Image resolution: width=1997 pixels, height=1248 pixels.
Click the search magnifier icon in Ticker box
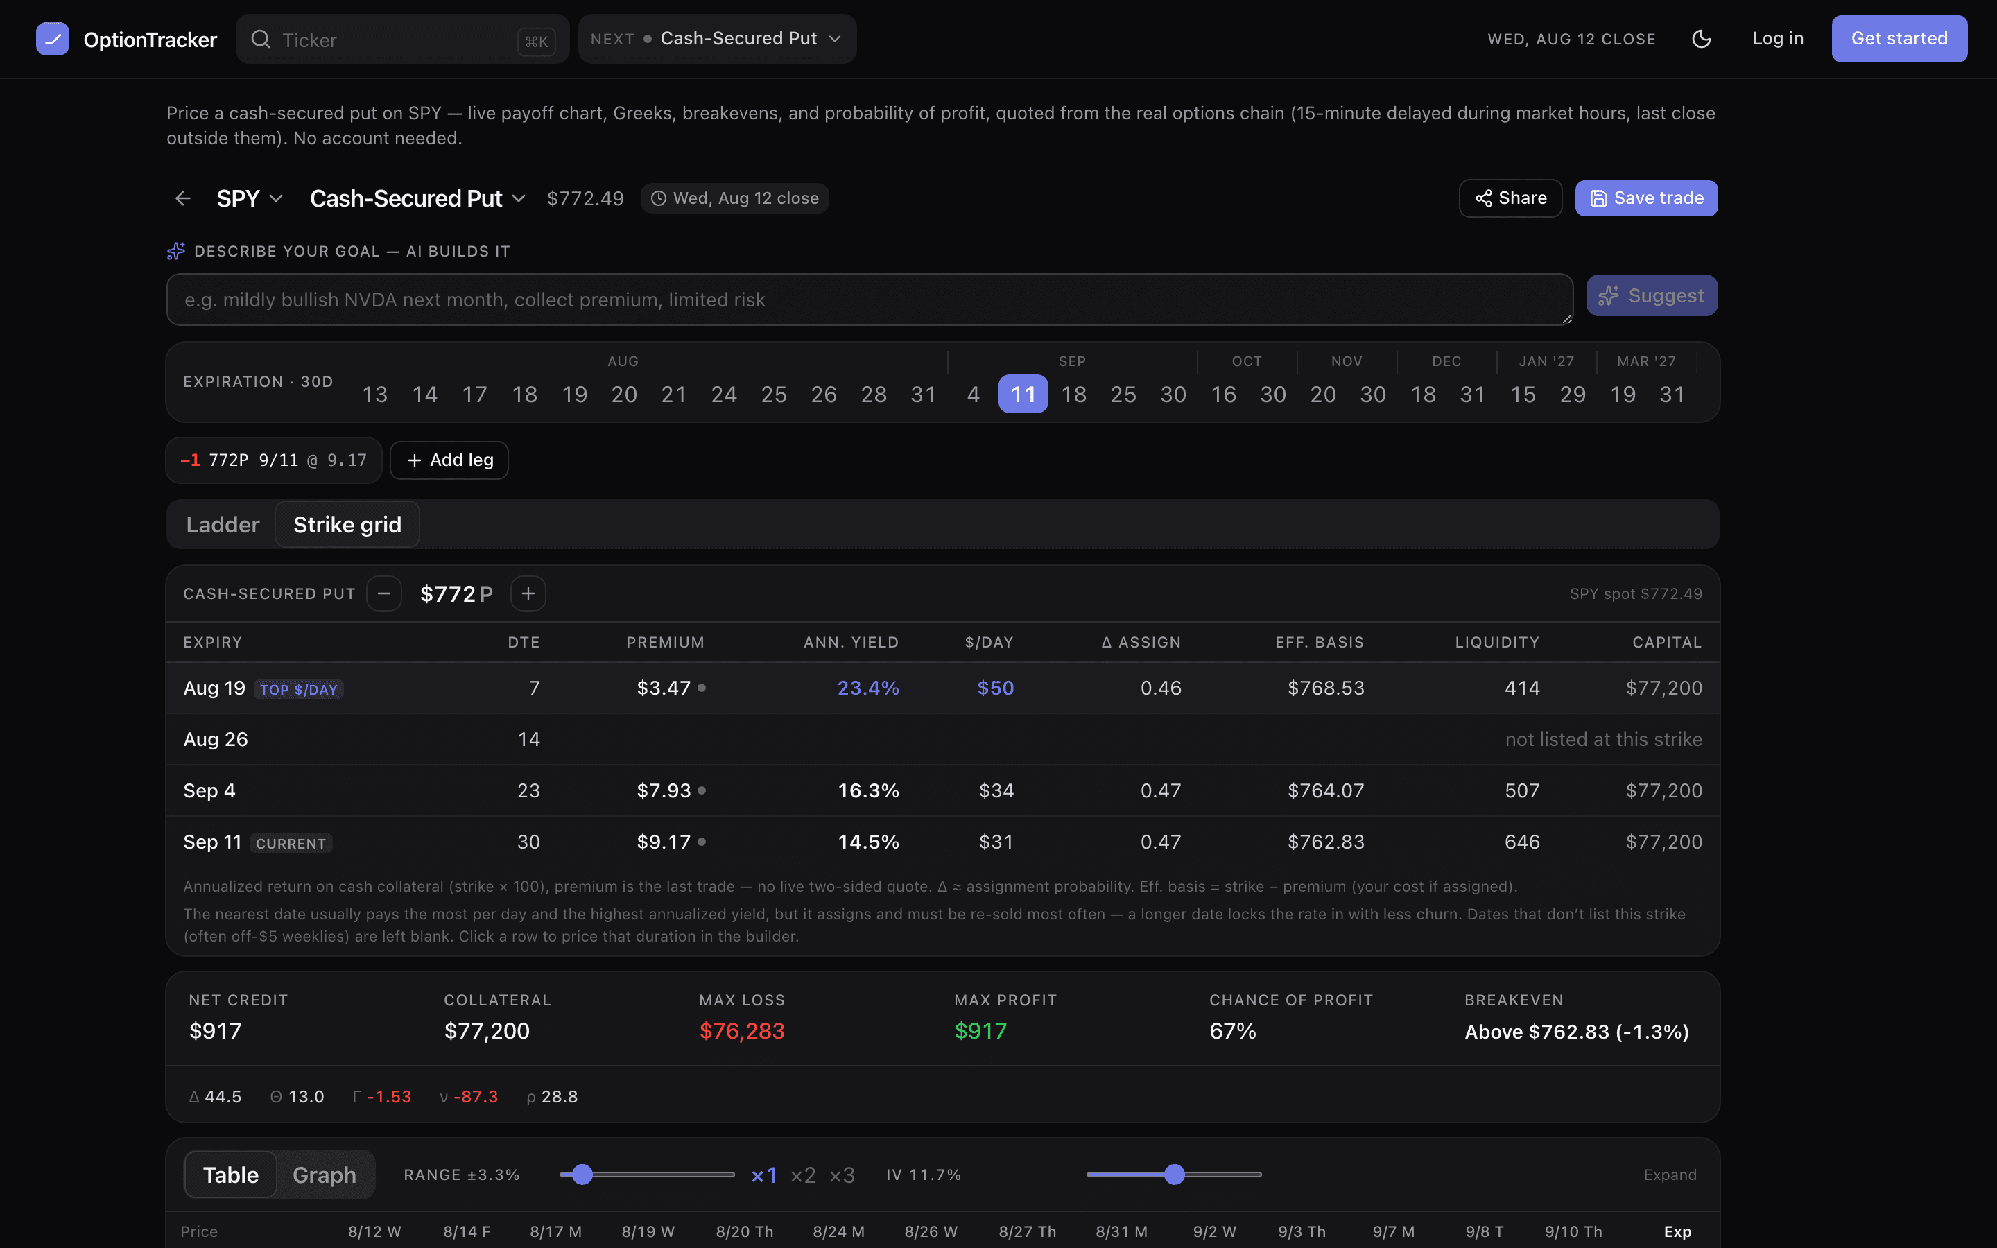pyautogui.click(x=261, y=39)
